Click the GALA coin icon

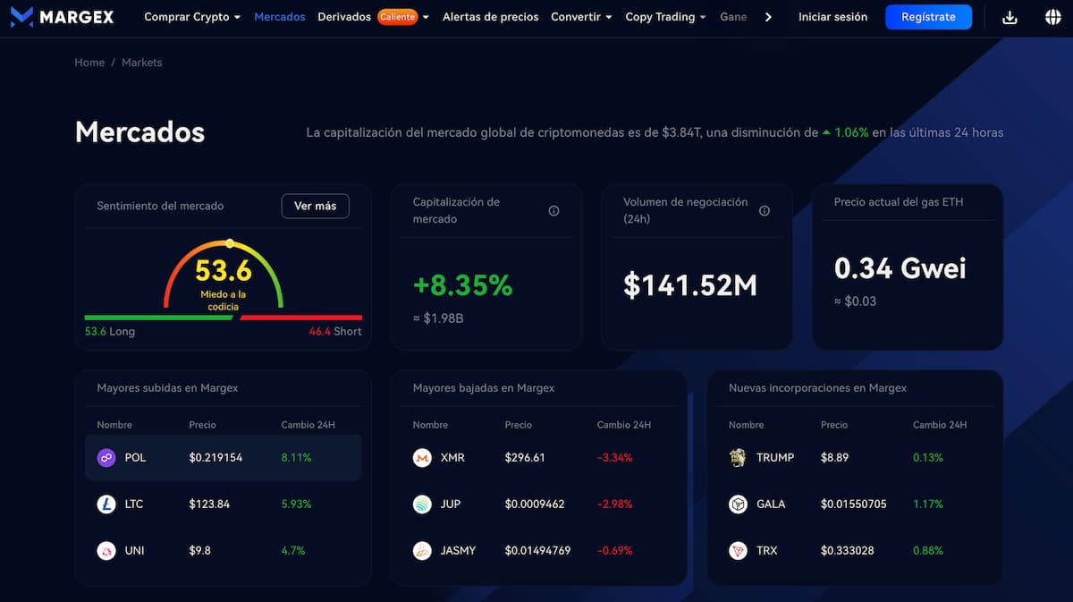(x=738, y=504)
